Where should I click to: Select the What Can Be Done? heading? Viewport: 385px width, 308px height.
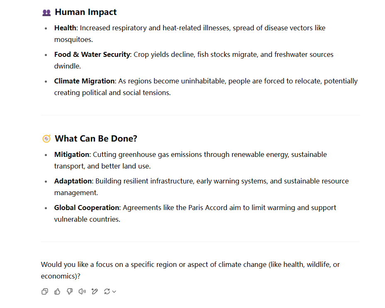96,139
